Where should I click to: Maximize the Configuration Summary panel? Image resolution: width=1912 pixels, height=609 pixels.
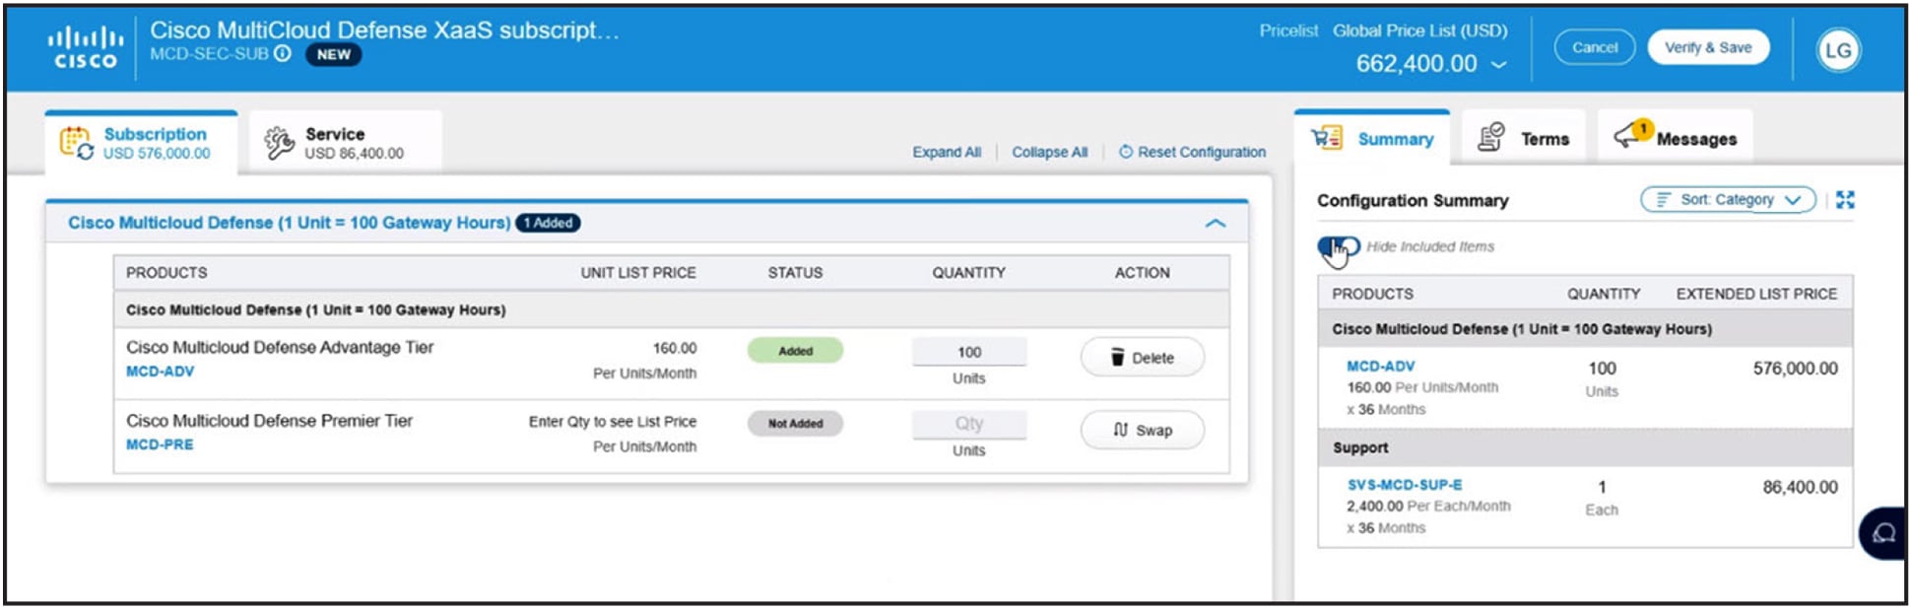pos(1845,200)
